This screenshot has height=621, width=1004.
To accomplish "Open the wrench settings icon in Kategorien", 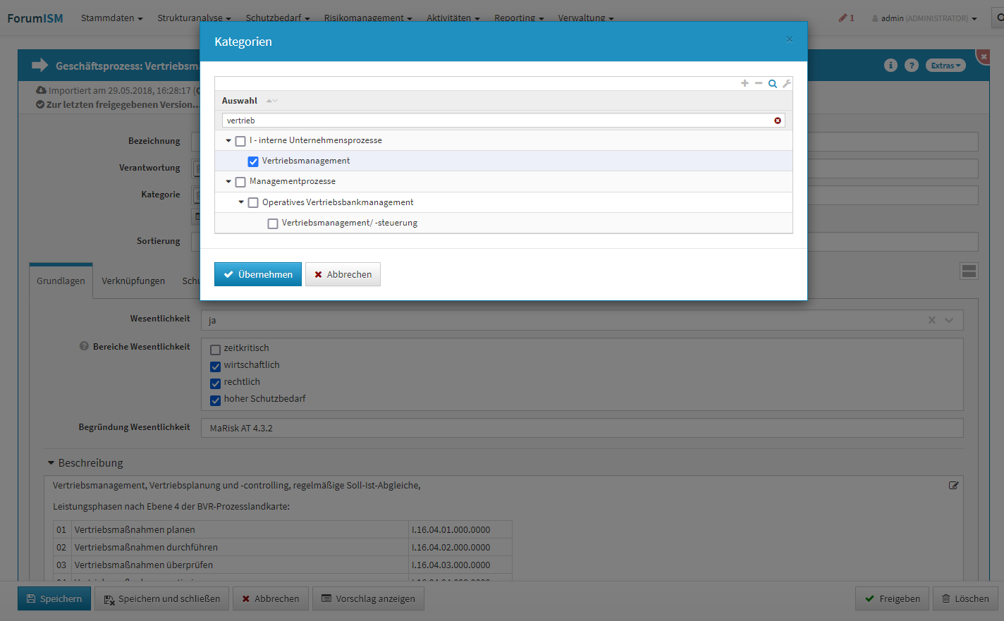I will click(787, 83).
